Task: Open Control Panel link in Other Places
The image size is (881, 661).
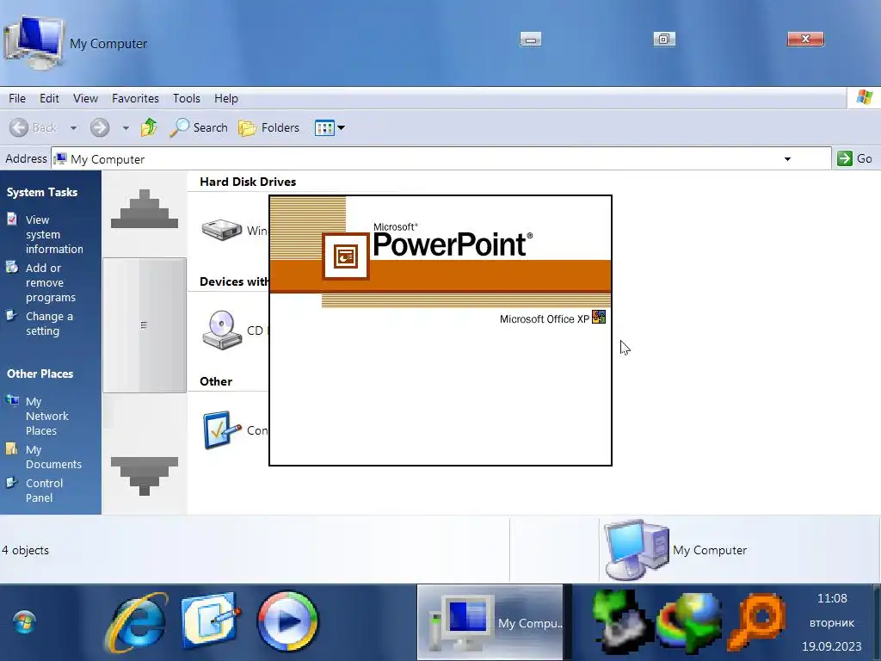Action: 44,491
